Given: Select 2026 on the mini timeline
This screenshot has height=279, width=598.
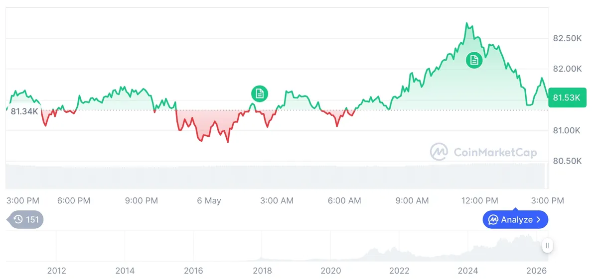Looking at the screenshot, I should tap(537, 271).
